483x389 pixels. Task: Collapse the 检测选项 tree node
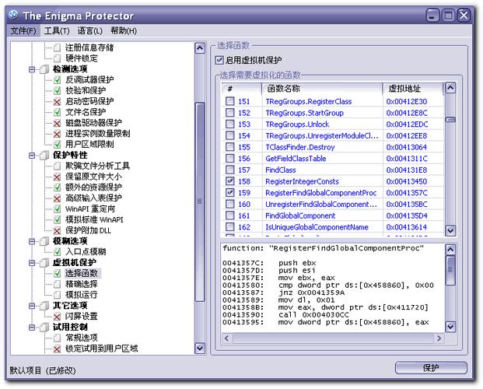(32, 69)
